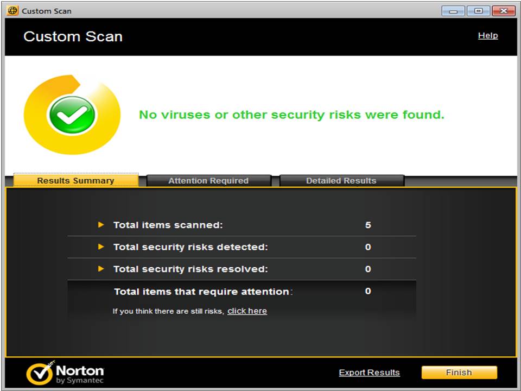Viewport: 521px width, 391px height.
Task: Click the green checkmark status icon
Action: click(72, 115)
